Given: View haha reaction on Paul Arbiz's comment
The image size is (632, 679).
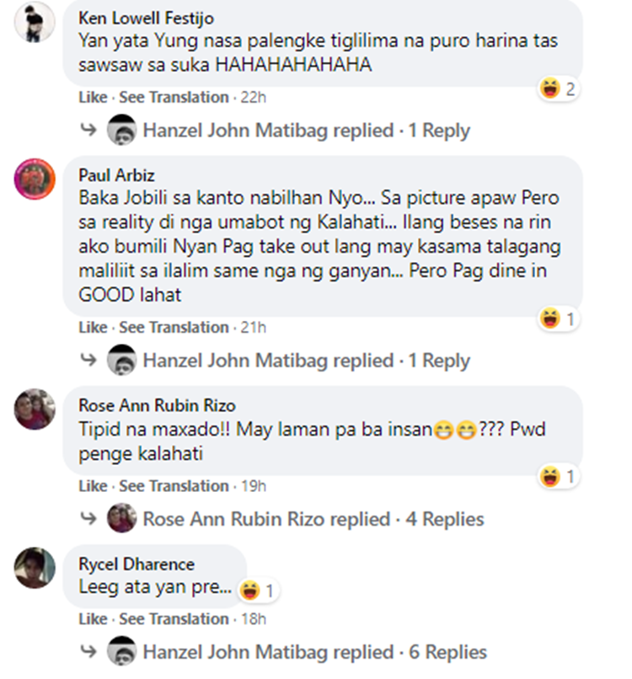Looking at the screenshot, I should tap(559, 319).
